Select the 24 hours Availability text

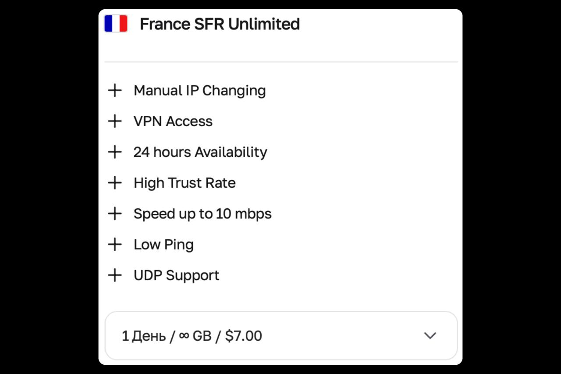[200, 153]
